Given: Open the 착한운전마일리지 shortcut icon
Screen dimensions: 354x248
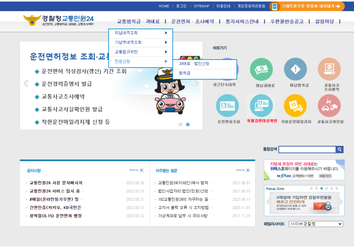Looking at the screenshot, I should point(295,106).
